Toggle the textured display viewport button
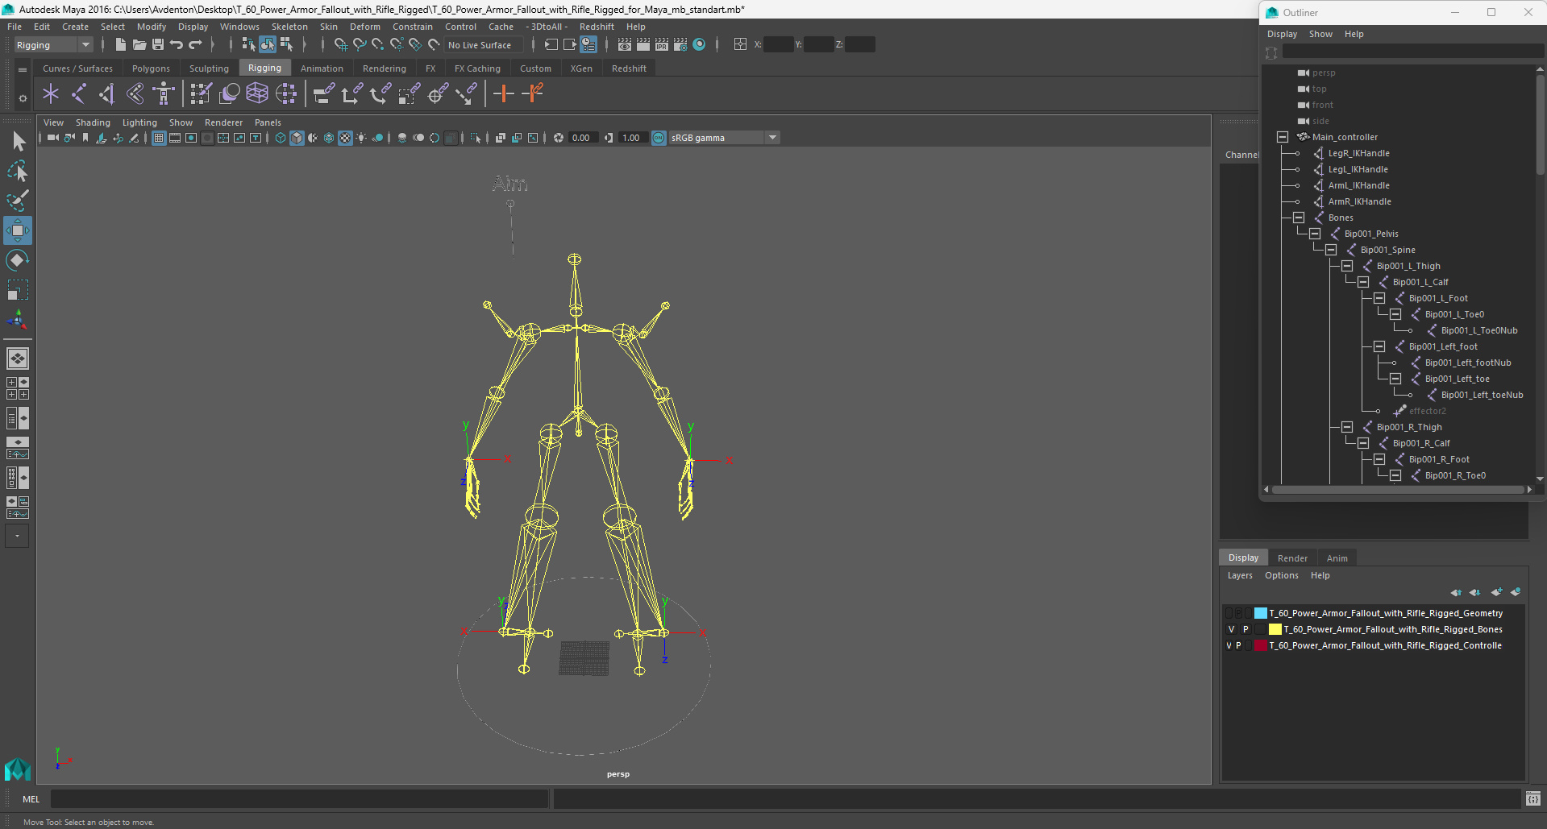 click(x=345, y=138)
